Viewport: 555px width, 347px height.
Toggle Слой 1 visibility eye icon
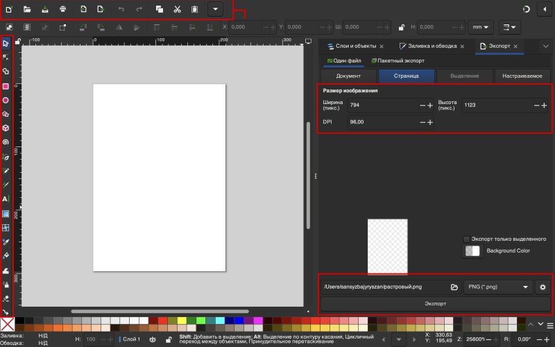(x=153, y=339)
